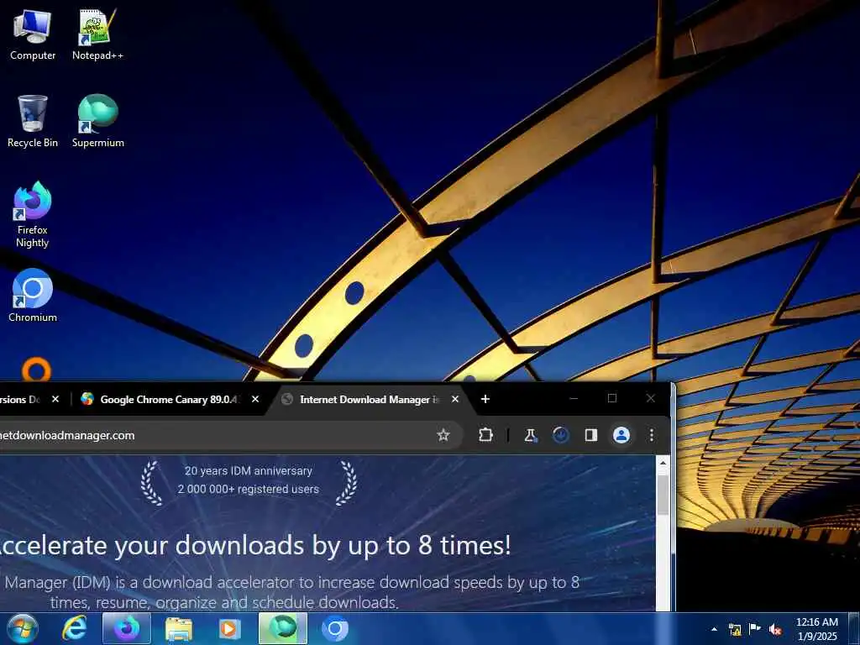Switch to Internet Download Manager tab
Image resolution: width=860 pixels, height=645 pixels.
(x=370, y=399)
